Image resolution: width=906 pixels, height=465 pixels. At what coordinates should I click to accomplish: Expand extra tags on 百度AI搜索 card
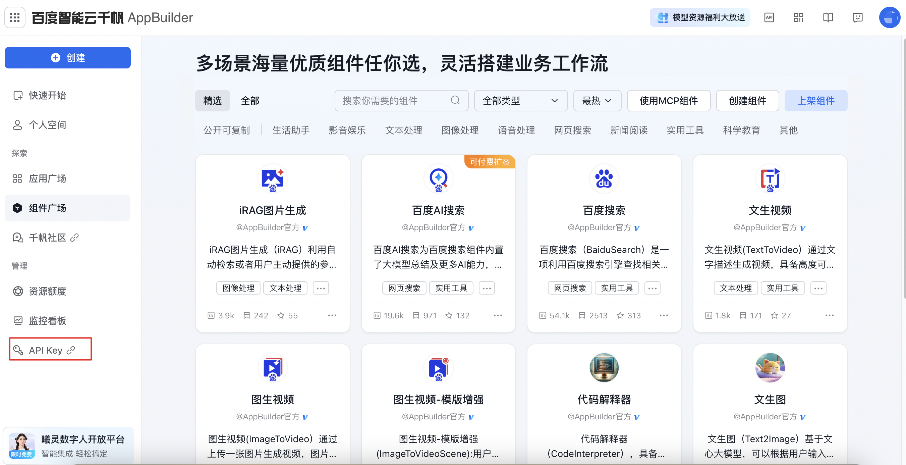click(x=487, y=288)
